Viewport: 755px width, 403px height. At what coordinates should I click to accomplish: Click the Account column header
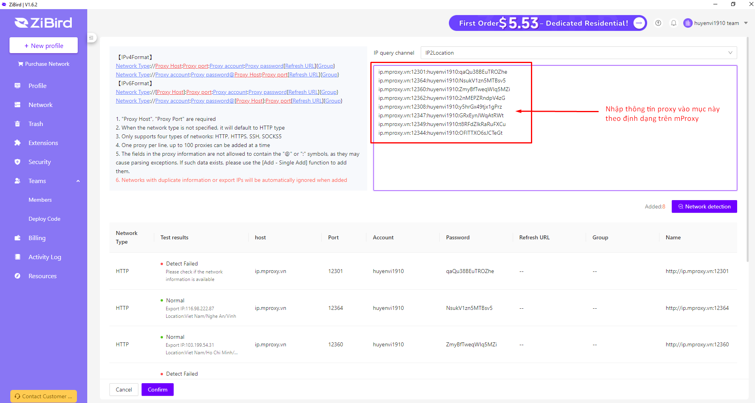(x=383, y=237)
